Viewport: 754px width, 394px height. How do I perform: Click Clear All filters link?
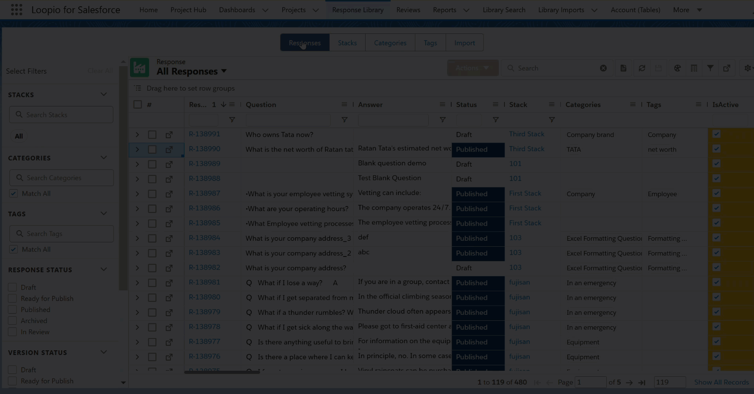tap(100, 71)
